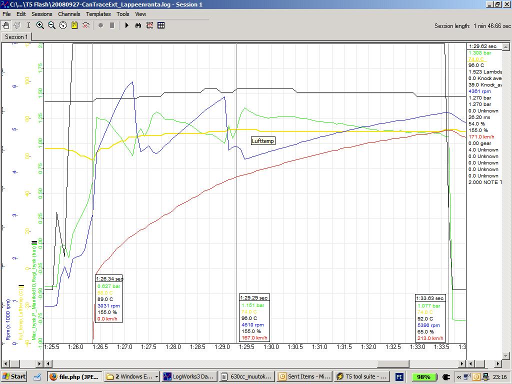This screenshot has width=512, height=384.
Task: Click the binoculars search icon
Action: tap(138, 25)
